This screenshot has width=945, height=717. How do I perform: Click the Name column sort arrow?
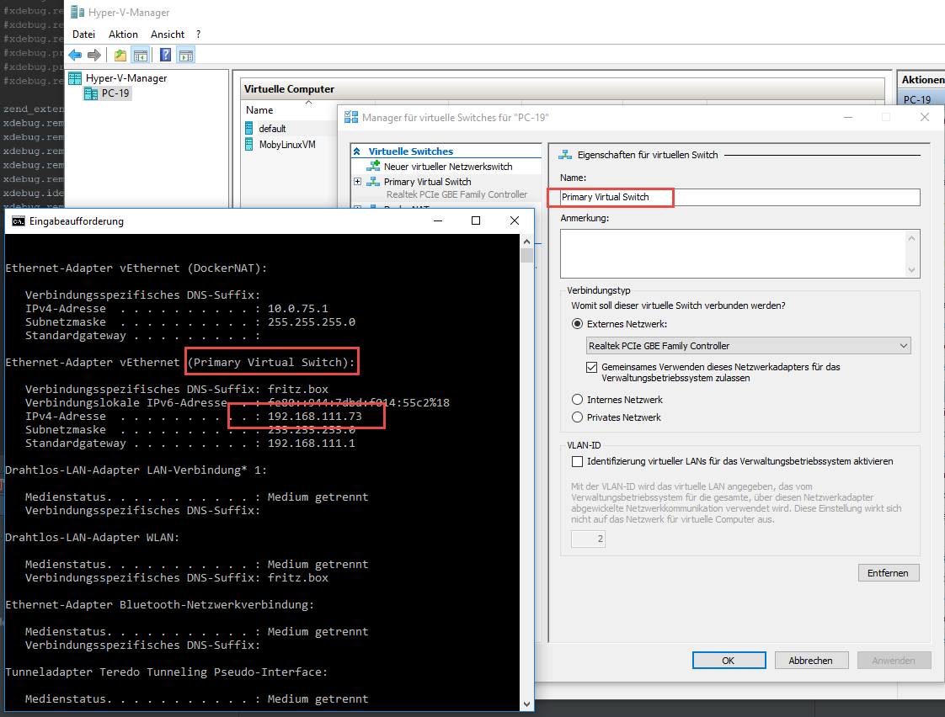point(308,103)
